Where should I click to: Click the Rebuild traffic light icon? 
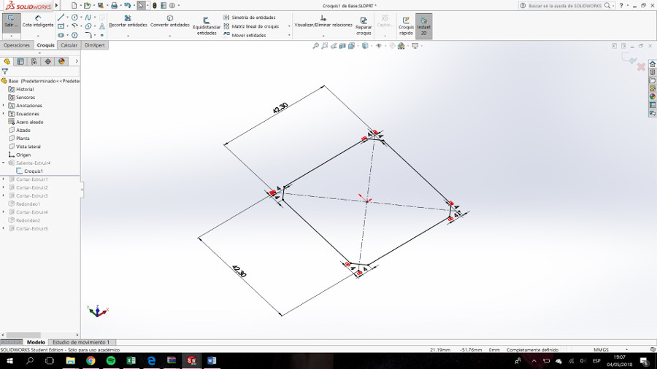[x=155, y=5]
